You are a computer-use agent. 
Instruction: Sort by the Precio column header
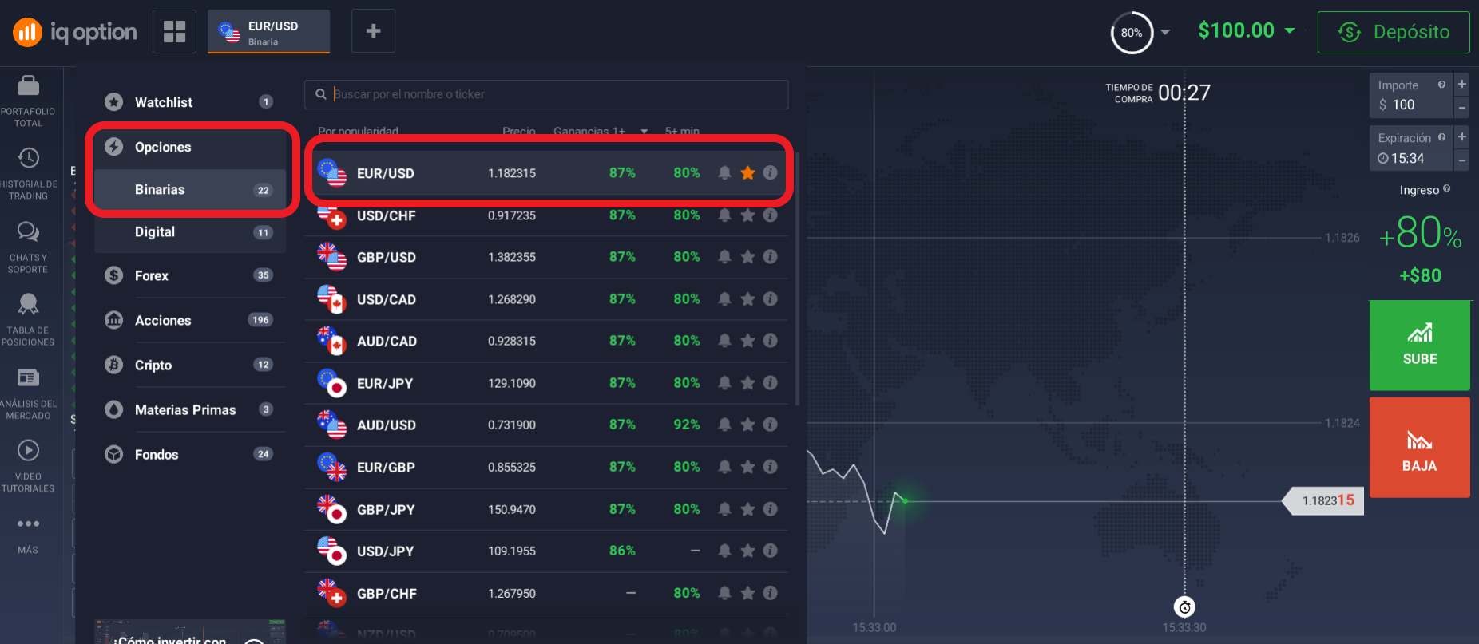coord(519,132)
